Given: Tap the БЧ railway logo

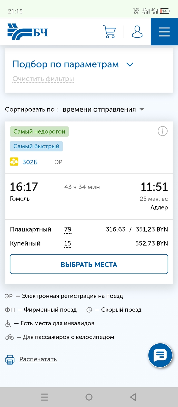Looking at the screenshot, I should 27,32.
